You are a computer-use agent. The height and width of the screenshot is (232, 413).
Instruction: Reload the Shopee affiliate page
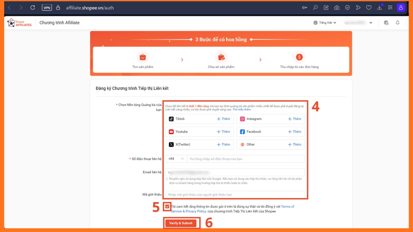coord(33,8)
